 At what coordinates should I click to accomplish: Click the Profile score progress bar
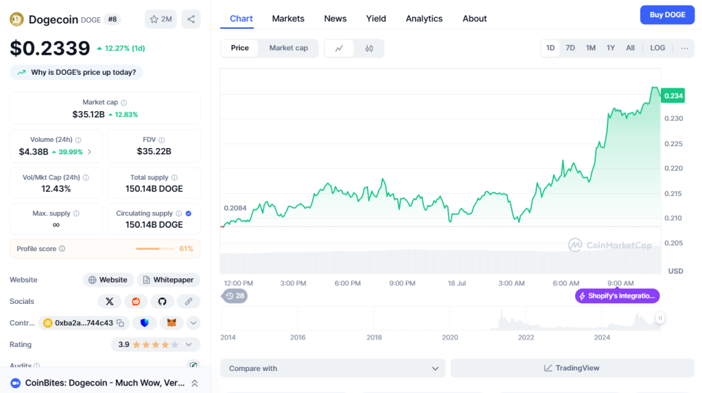tap(155, 249)
